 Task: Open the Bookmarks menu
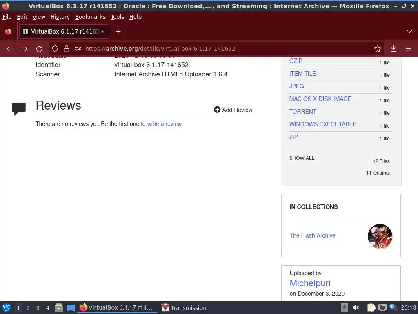[x=90, y=17]
